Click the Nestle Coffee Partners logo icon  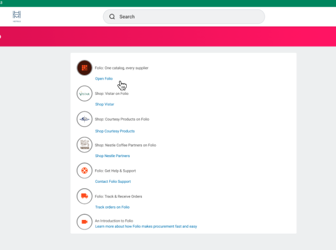pos(84,145)
